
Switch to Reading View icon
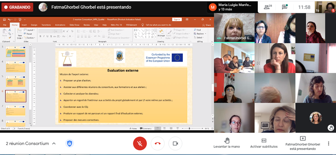(171, 128)
